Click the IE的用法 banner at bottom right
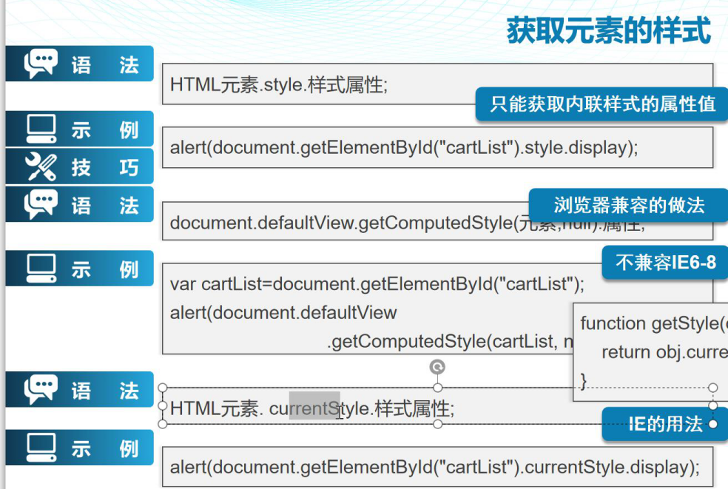728x489 pixels. click(x=664, y=425)
